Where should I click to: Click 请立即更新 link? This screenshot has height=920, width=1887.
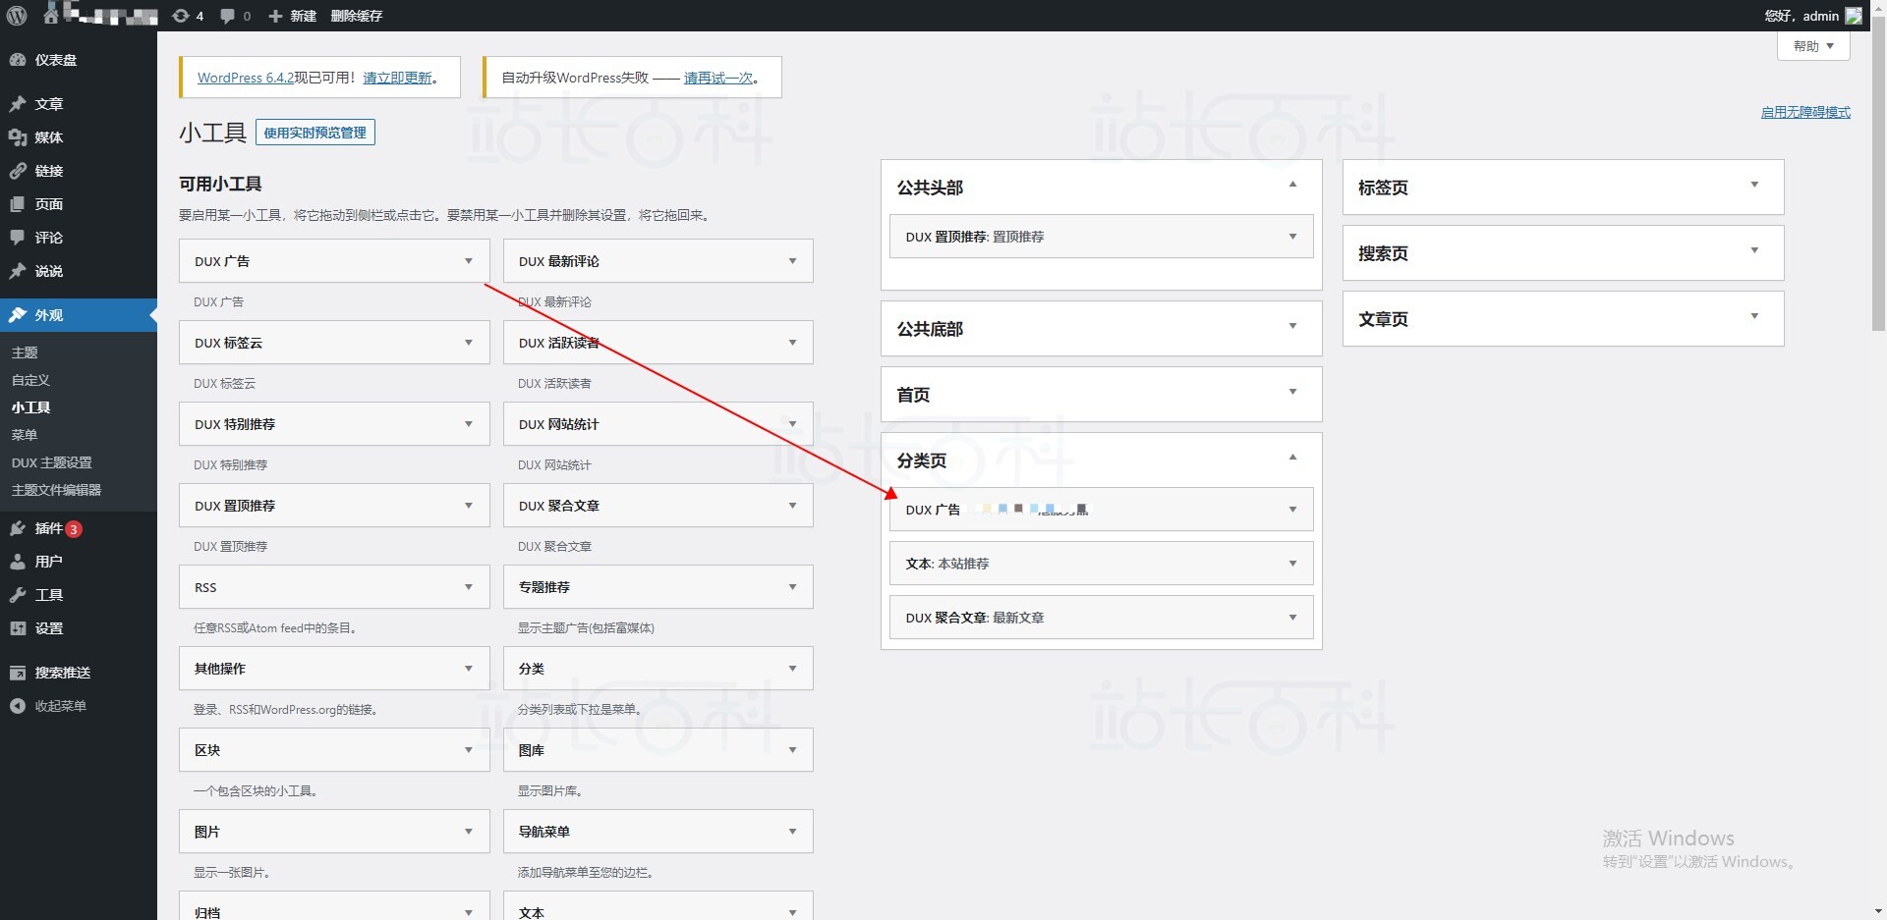pyautogui.click(x=397, y=78)
